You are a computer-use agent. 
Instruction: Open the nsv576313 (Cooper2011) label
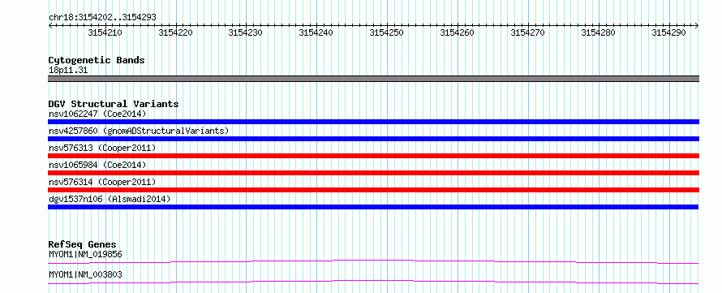pos(102,148)
